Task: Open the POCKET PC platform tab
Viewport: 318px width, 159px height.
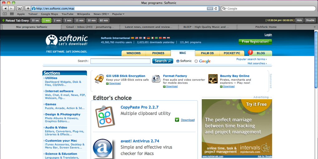Action: (232, 53)
